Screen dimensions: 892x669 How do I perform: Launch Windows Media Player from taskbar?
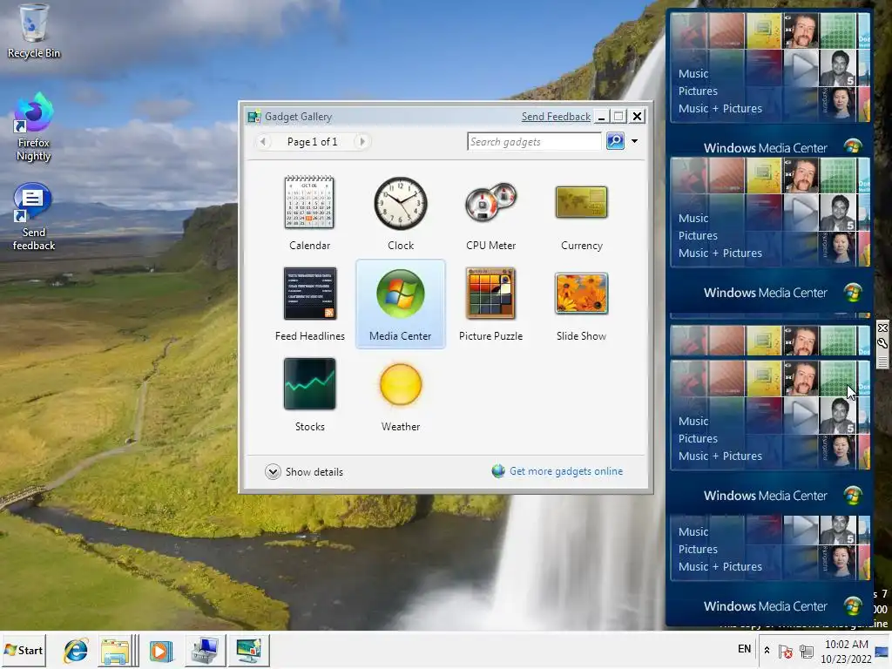(160, 650)
